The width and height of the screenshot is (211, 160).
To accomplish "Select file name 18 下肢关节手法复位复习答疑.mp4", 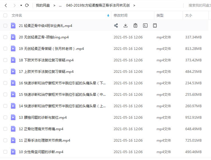I will (46, 60).
